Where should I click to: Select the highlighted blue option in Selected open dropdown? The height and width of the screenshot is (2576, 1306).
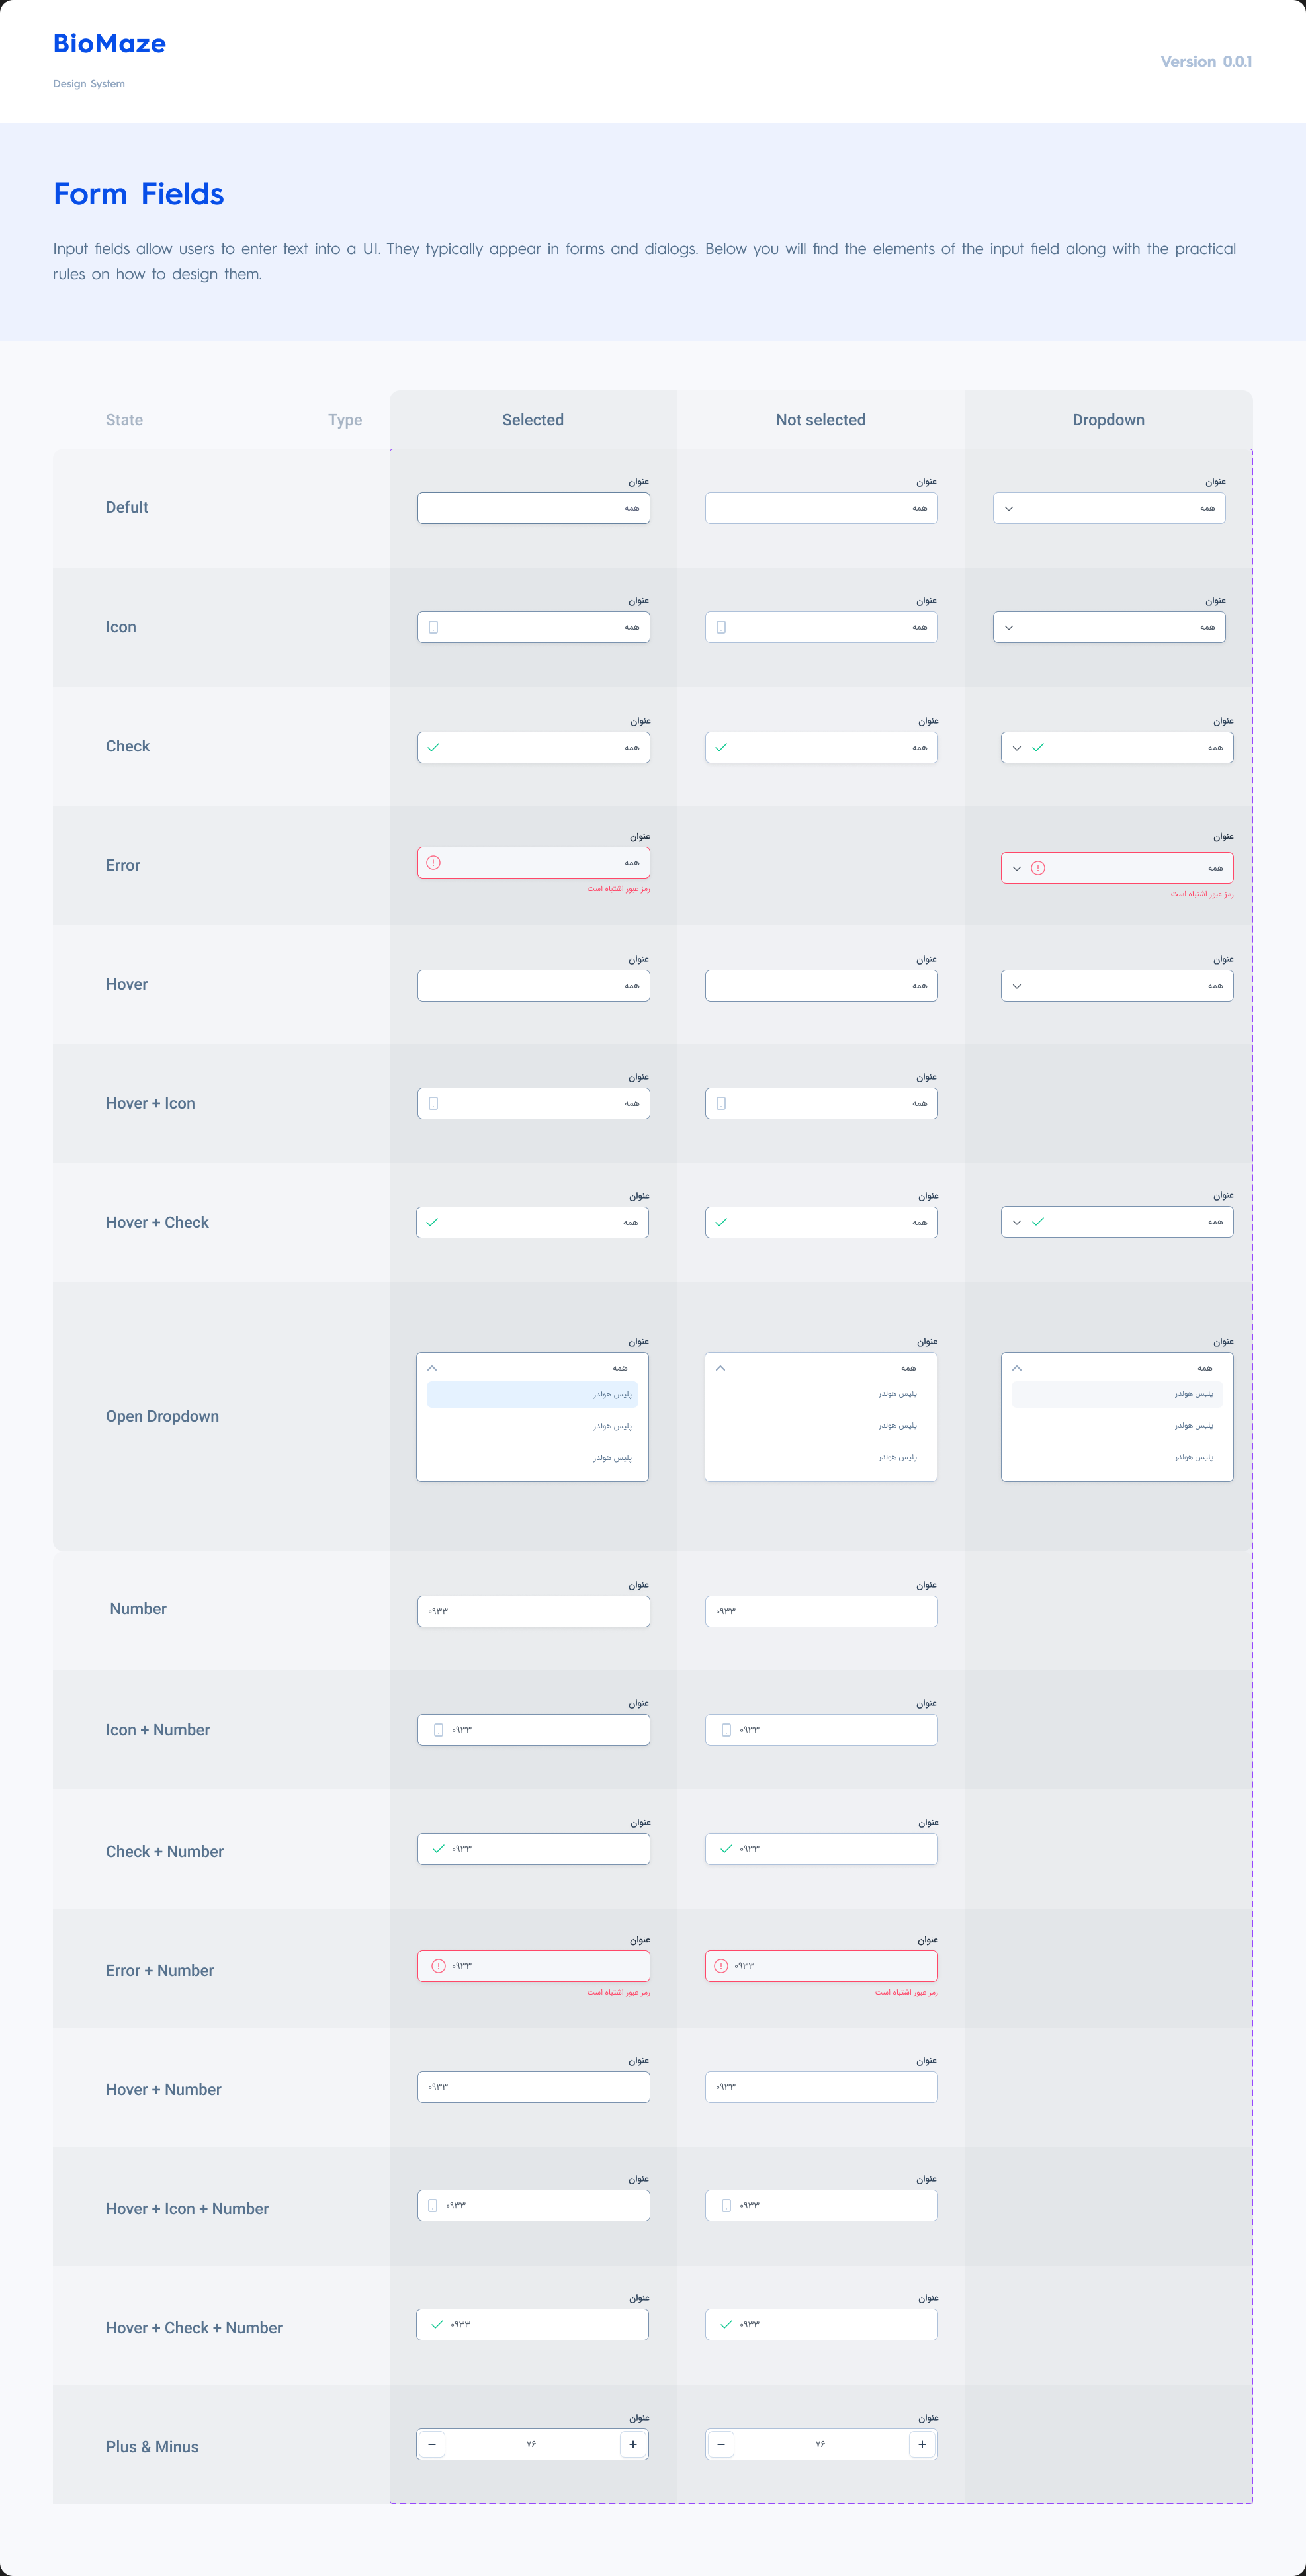coord(532,1394)
